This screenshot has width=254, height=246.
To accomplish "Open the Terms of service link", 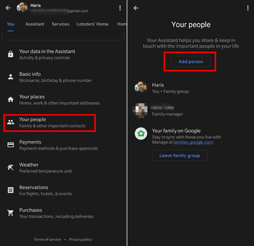I will (x=47, y=240).
